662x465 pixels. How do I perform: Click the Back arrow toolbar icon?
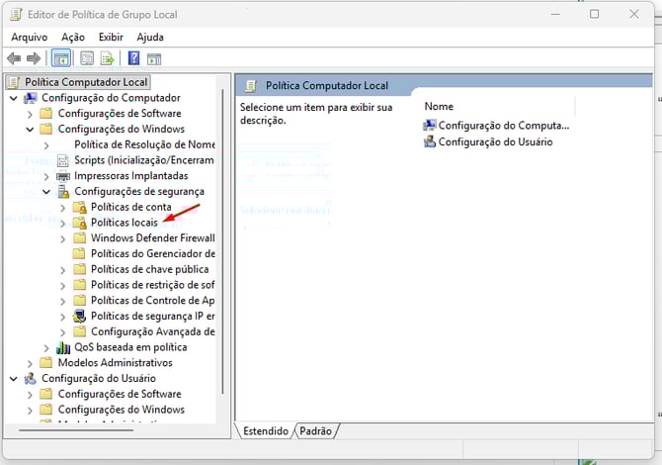tap(14, 58)
